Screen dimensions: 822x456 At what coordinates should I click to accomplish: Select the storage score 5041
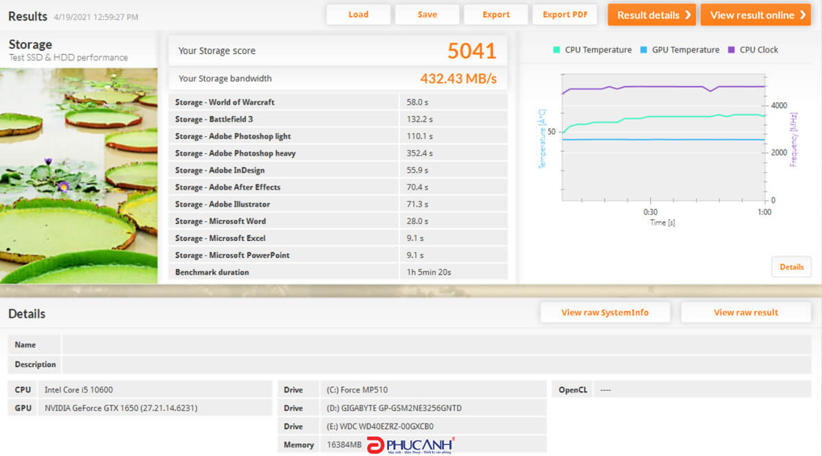pyautogui.click(x=472, y=51)
